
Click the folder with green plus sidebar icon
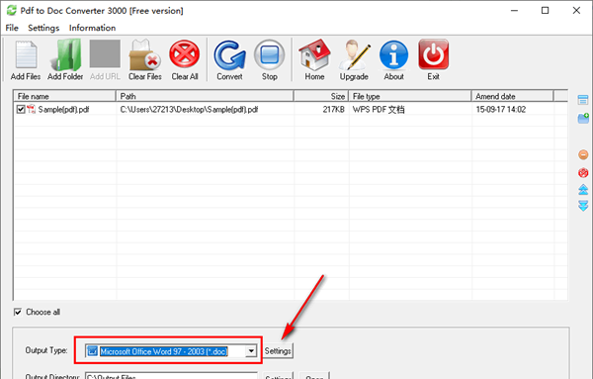pos(583,118)
